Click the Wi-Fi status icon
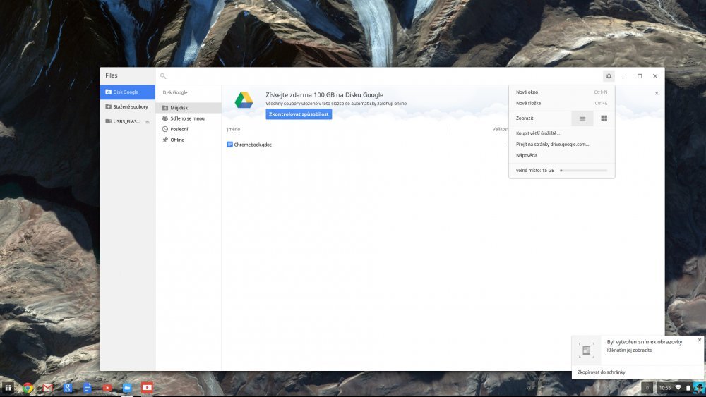Viewport: 706px width, 397px height. (678, 388)
